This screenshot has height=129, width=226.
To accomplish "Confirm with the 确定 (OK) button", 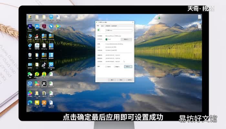I will tap(112, 80).
